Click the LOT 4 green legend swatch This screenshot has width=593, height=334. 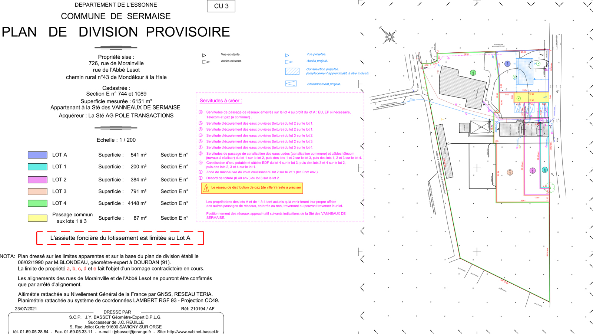pyautogui.click(x=37, y=203)
